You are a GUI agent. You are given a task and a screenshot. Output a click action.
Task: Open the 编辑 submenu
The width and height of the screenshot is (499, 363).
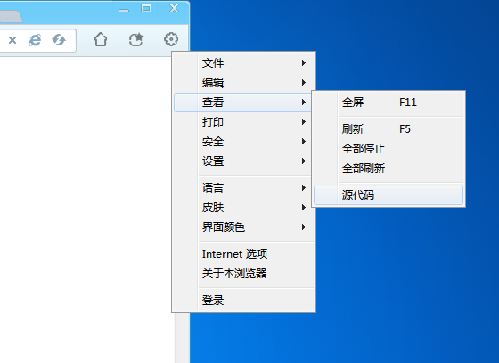(x=244, y=83)
